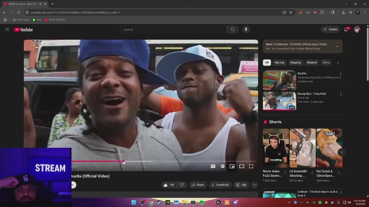Open options for Lil Scoom89 Shooting short
This screenshot has width=369, height=207.
[312, 173]
